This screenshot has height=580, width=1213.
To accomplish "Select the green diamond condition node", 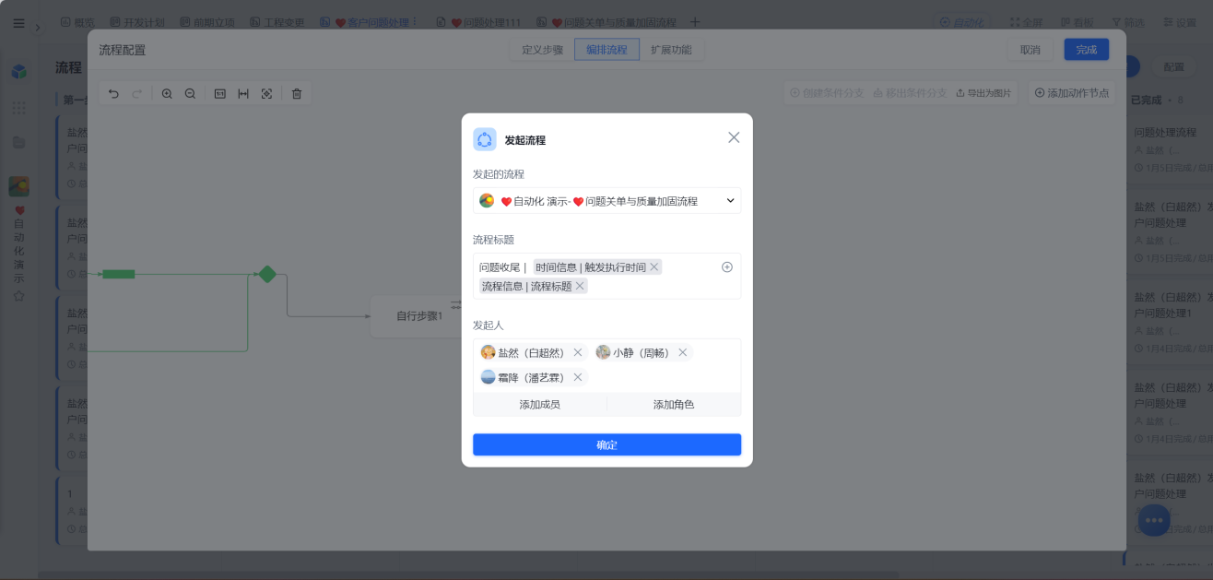I will (x=267, y=274).
